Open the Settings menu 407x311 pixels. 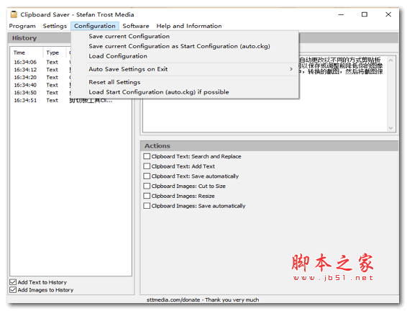pyautogui.click(x=55, y=26)
